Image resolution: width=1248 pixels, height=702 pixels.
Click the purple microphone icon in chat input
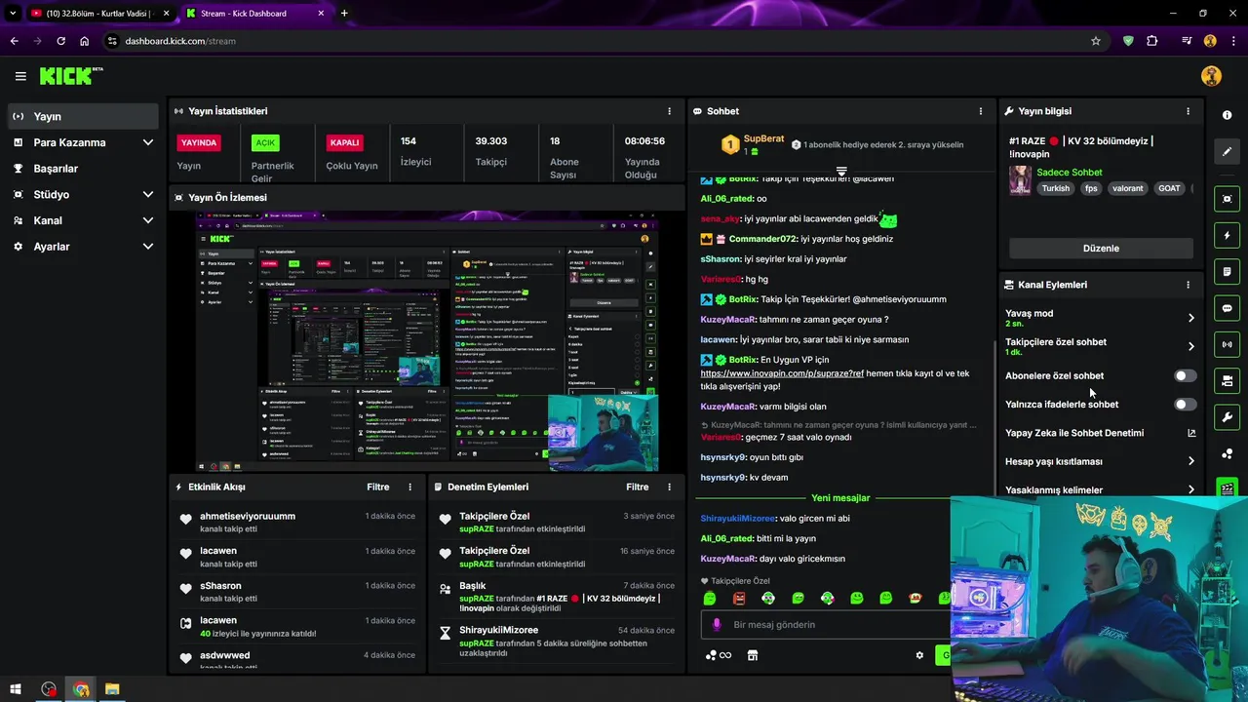pos(717,624)
